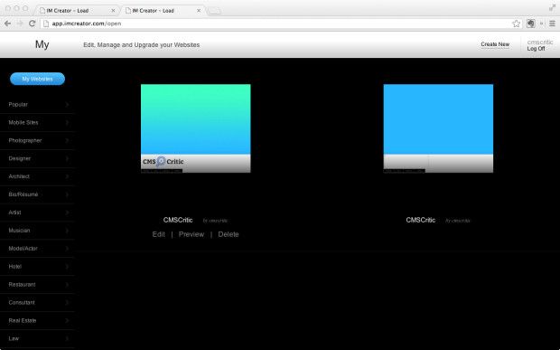Expand the Popular category chevron
Screen dimensions: 560x350
click(x=67, y=104)
